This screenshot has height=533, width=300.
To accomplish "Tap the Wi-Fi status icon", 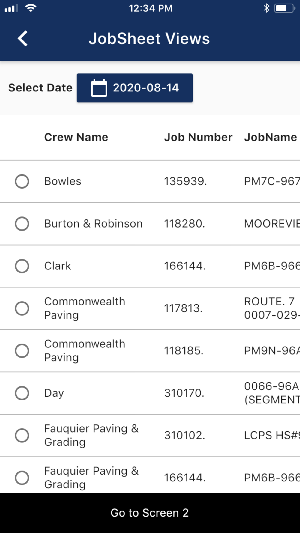I will pos(31,8).
